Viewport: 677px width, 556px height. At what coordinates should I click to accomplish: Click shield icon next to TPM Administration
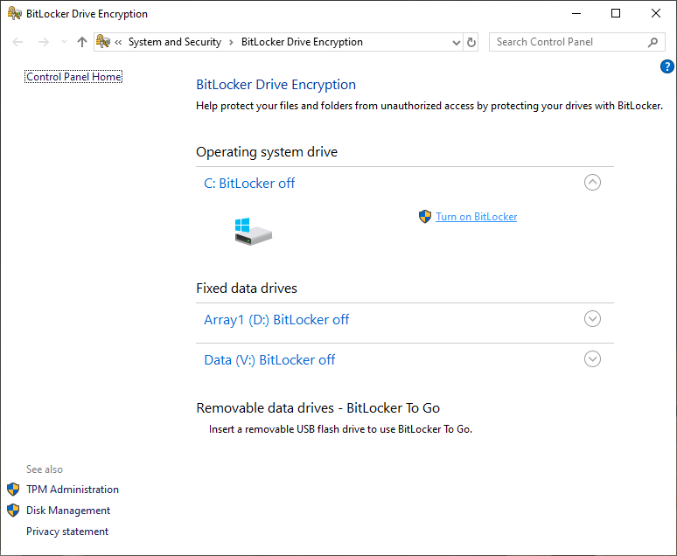click(13, 490)
